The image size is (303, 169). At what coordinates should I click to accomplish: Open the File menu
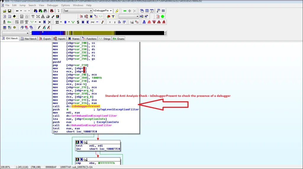pos(7,5)
